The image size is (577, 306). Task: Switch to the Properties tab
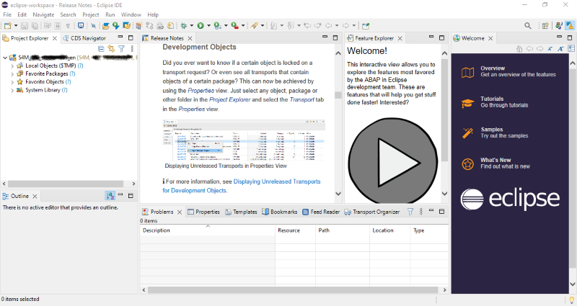tap(203, 212)
